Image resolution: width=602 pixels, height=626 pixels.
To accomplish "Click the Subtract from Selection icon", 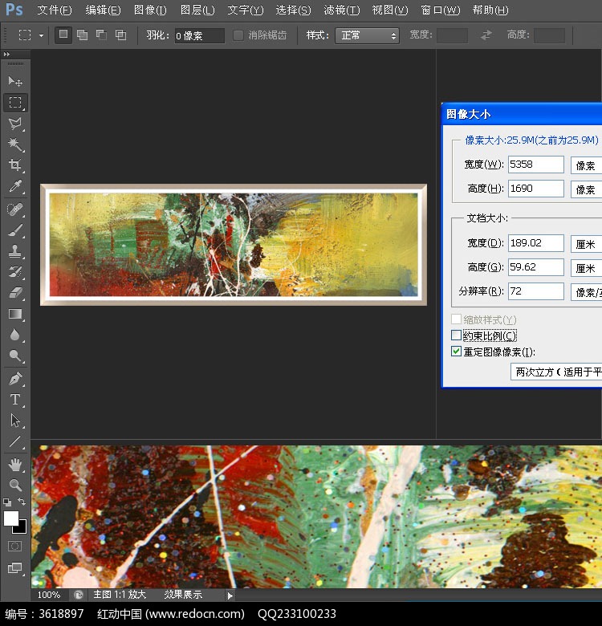I will (x=101, y=35).
